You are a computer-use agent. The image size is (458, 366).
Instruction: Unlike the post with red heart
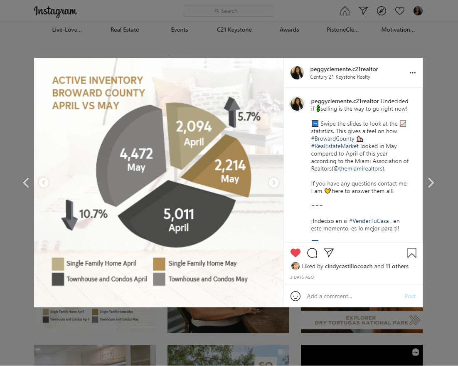pyautogui.click(x=295, y=252)
